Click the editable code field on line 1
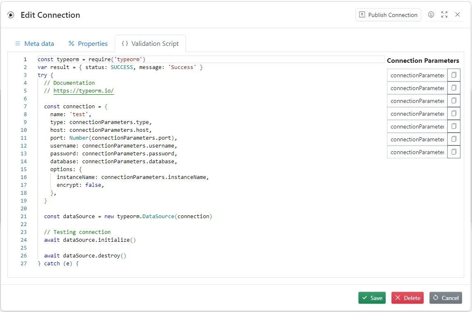 (206, 59)
